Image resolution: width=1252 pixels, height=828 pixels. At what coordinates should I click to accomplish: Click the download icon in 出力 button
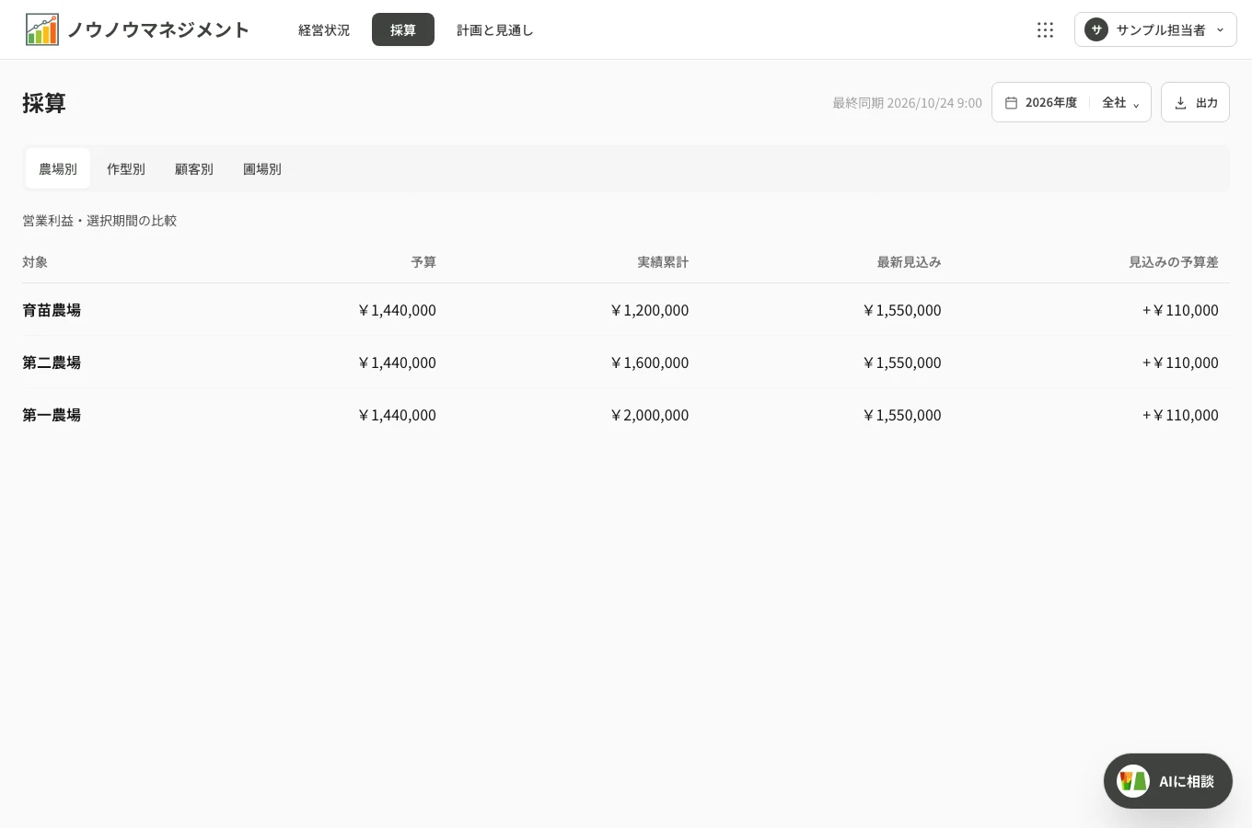[x=1180, y=103]
